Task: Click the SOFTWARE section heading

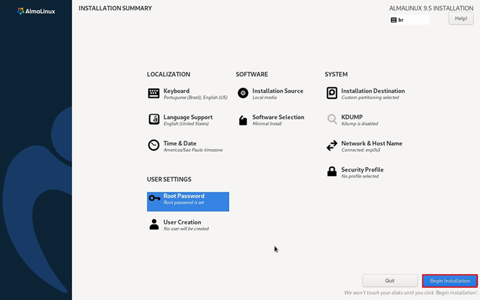Action: (x=251, y=74)
